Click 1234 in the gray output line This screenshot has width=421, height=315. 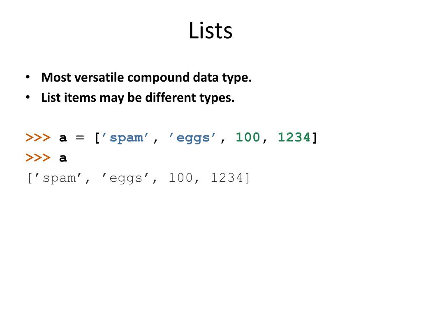click(x=227, y=178)
